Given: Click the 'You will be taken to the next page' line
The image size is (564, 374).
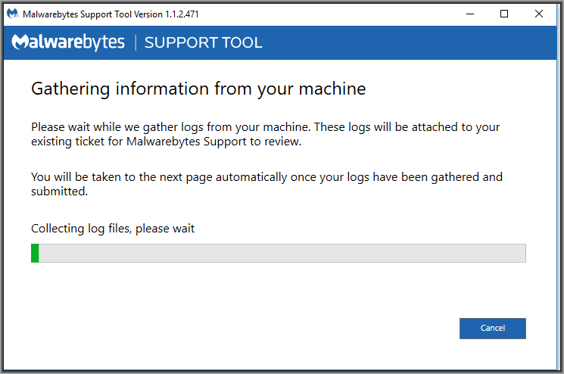Looking at the screenshot, I should [267, 177].
